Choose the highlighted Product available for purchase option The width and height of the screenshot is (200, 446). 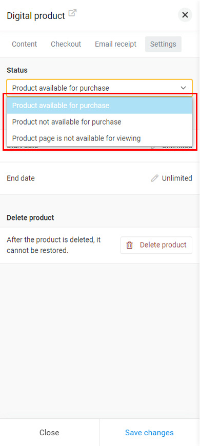tap(99, 106)
